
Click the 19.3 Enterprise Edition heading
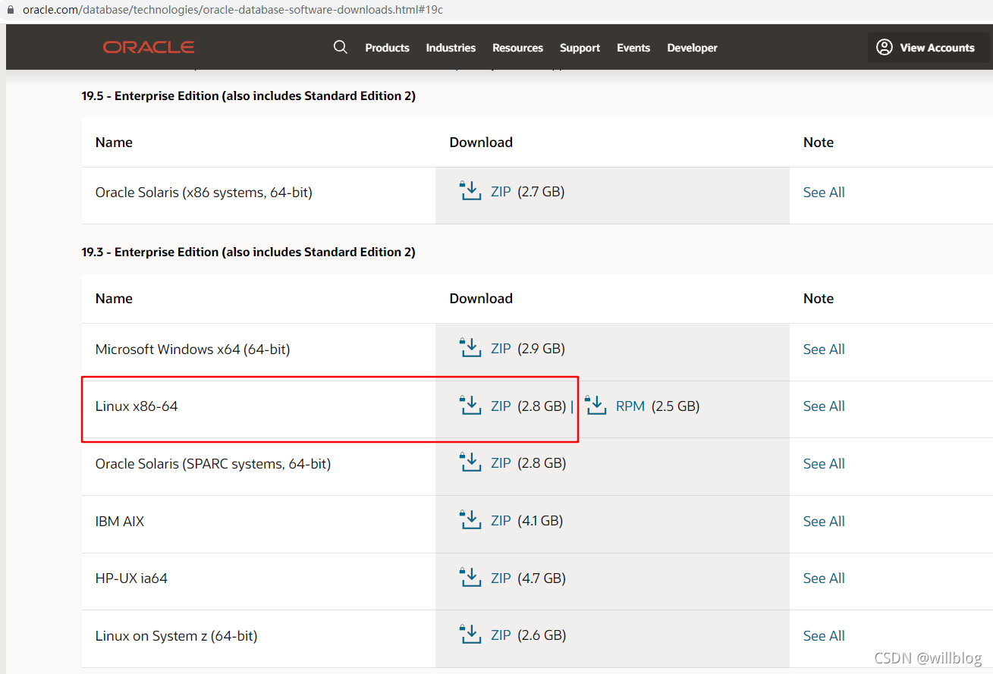pyautogui.click(x=248, y=252)
